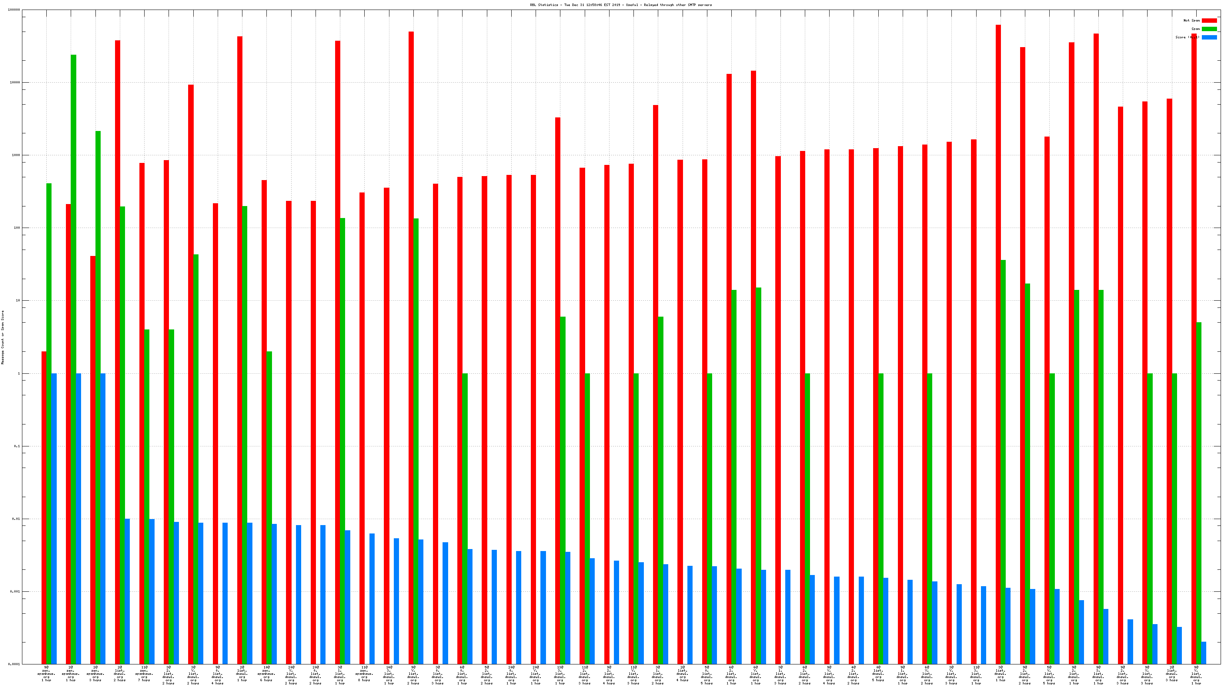
Task: Click the 2@zen.spamhaus.org 3 hops label
Action: pyautogui.click(x=95, y=674)
